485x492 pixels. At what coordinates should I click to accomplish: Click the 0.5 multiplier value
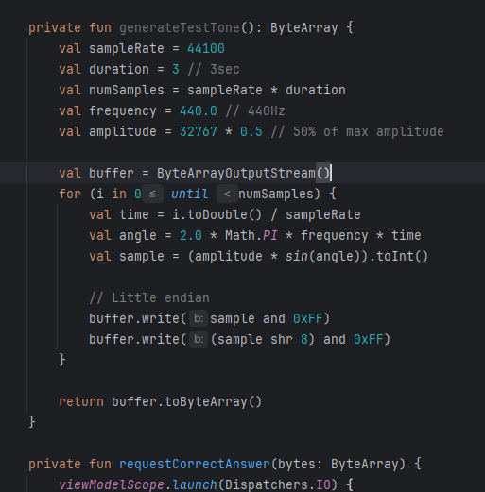click(251, 132)
